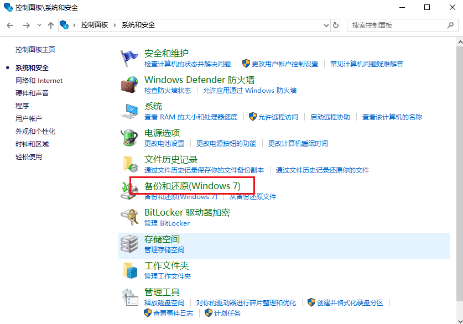The width and height of the screenshot is (463, 324).
Task: Select 外观和个性化 category in sidebar
Action: point(35,131)
